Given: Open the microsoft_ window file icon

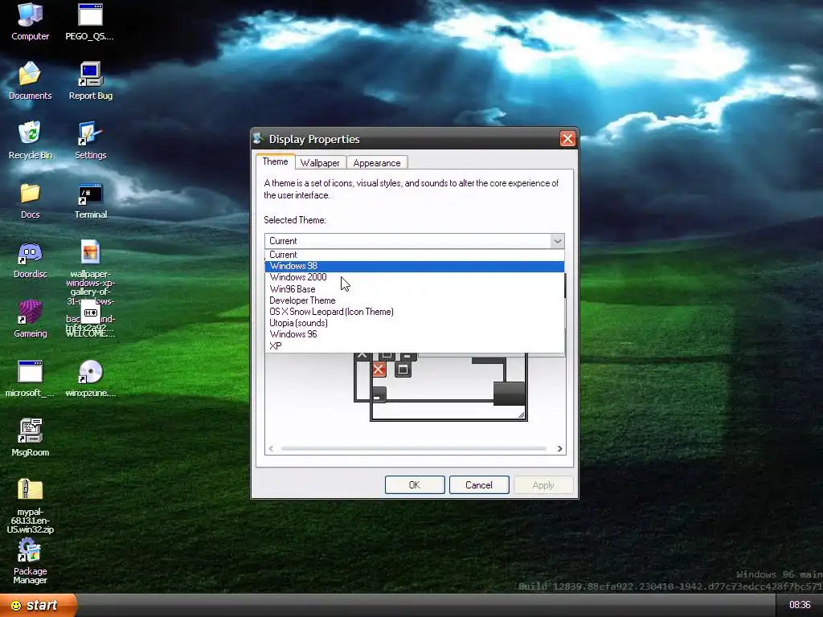Looking at the screenshot, I should [x=30, y=378].
